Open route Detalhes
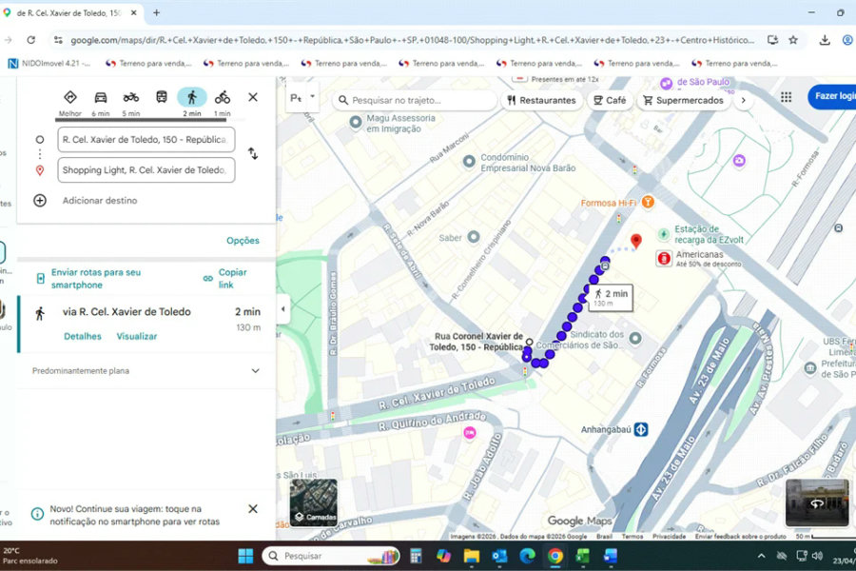Screen dimensions: 856x571 pos(83,337)
